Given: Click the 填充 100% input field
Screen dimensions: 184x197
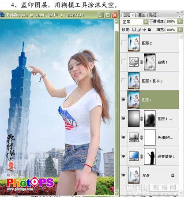Looking at the screenshot, I should coord(172,30).
